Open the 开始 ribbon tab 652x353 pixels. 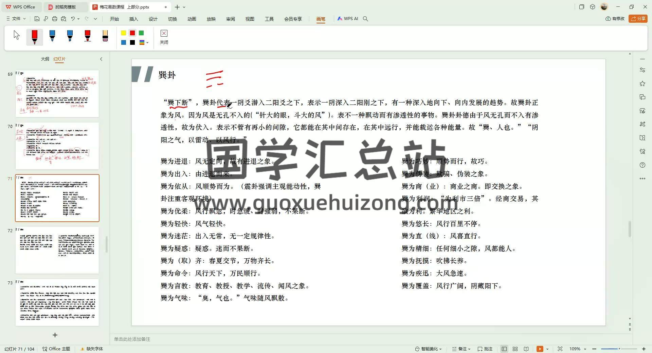[x=114, y=19]
